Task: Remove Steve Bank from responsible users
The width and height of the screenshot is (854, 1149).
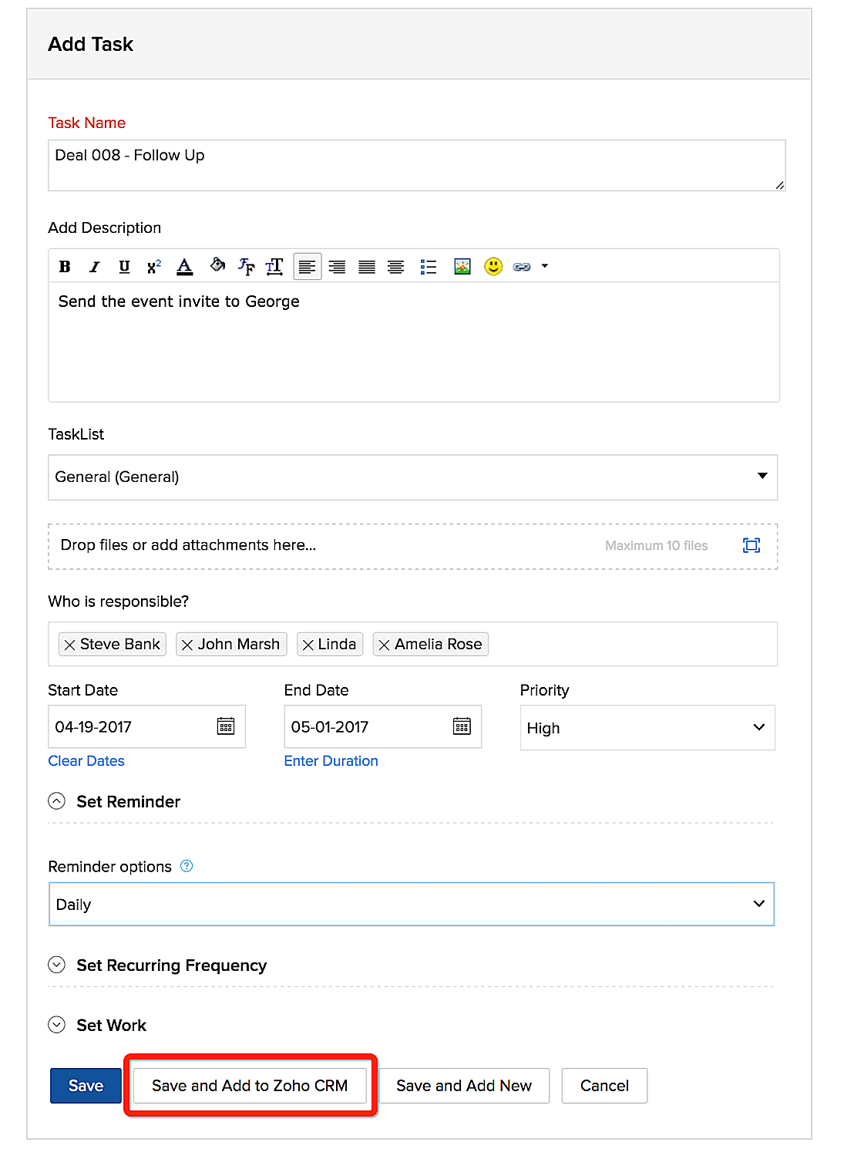Action: [x=70, y=645]
